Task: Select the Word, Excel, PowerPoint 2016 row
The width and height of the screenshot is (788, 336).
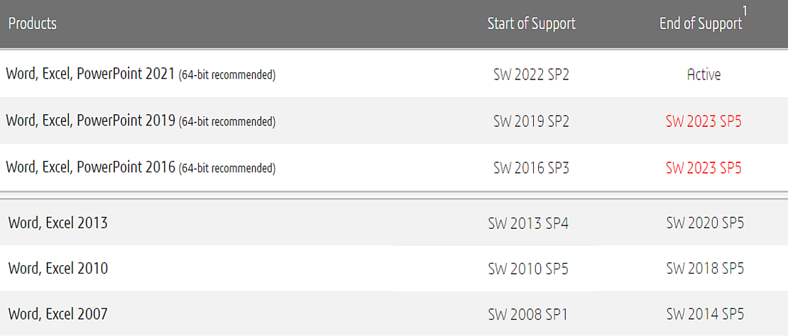Action: coord(394,167)
